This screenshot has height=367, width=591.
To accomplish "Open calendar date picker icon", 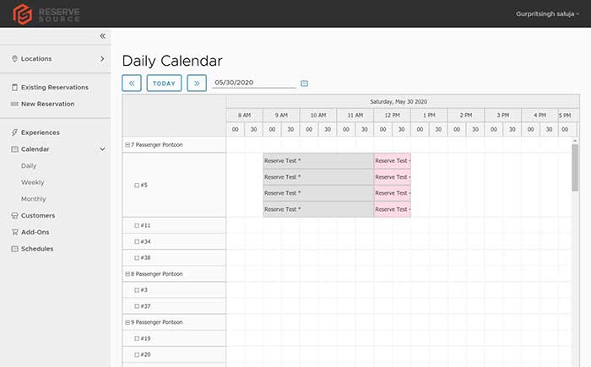I will coord(304,84).
